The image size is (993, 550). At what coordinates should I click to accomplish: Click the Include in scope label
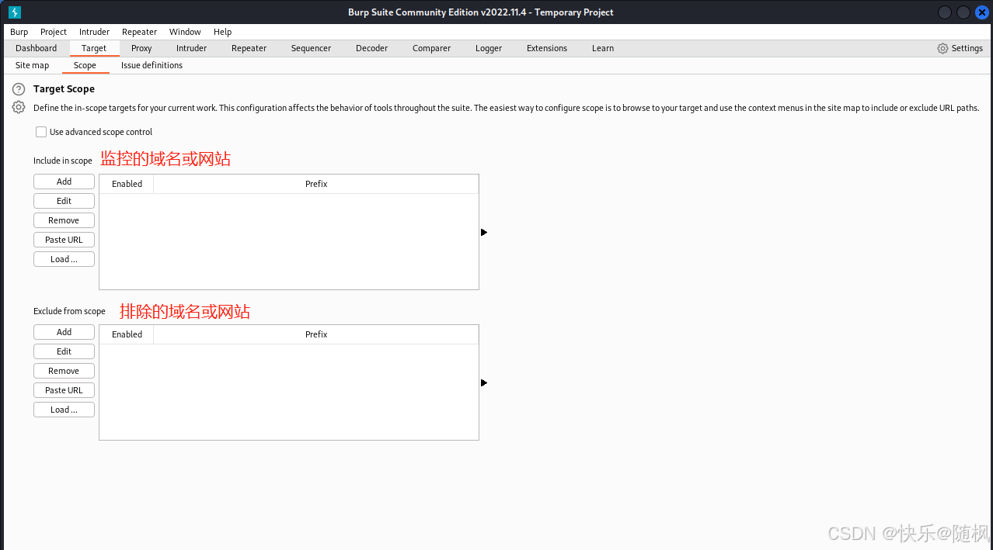point(63,161)
